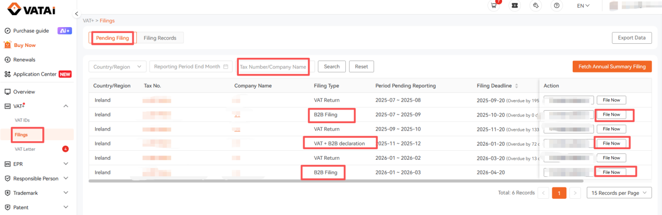Viewport: 662px width, 215px height.
Task: Click the VAT Letter notification badge 4
Action: coord(65,149)
